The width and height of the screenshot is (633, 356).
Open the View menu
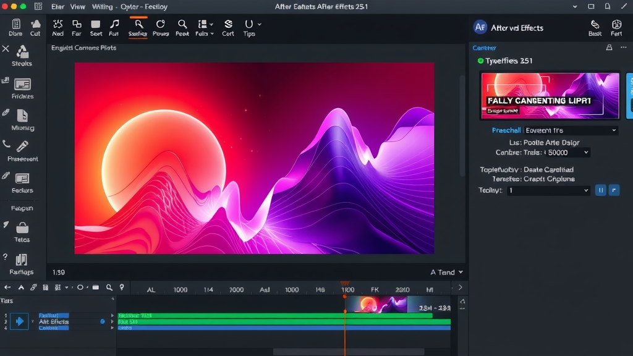(x=77, y=7)
